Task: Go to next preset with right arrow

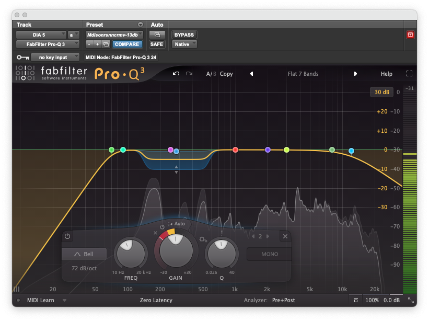Action: coord(355,74)
